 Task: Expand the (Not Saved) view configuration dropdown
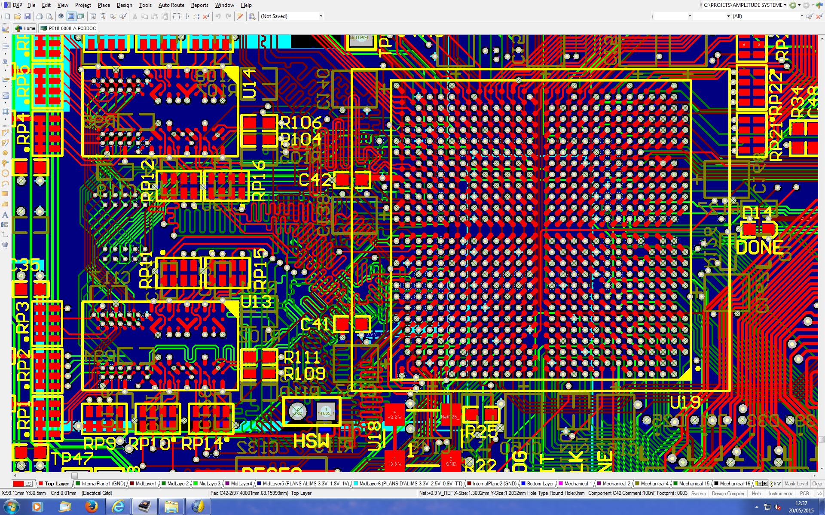pyautogui.click(x=321, y=16)
